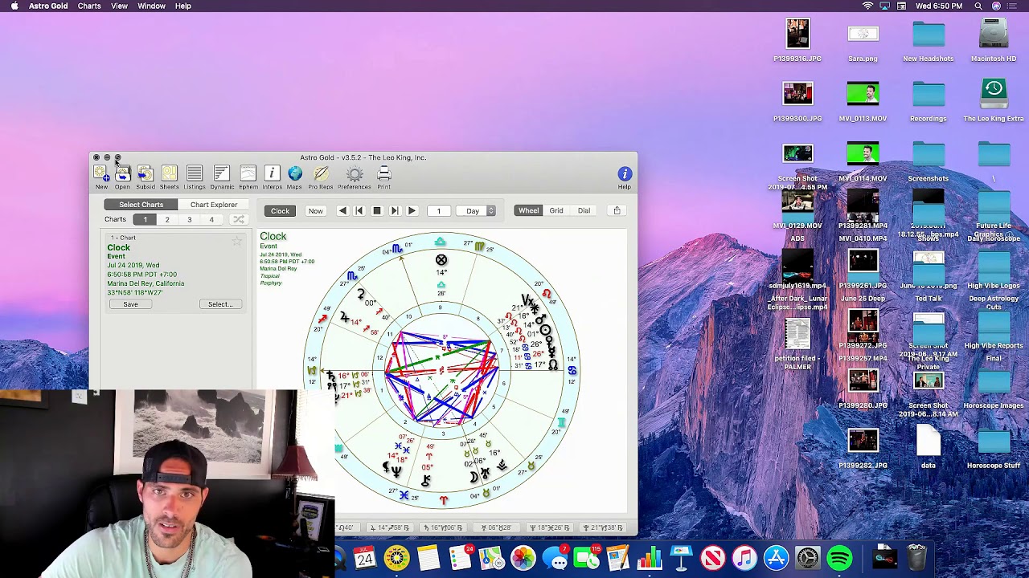This screenshot has height=578, width=1029.
Task: Show the Grid aspect view
Action: (x=556, y=210)
